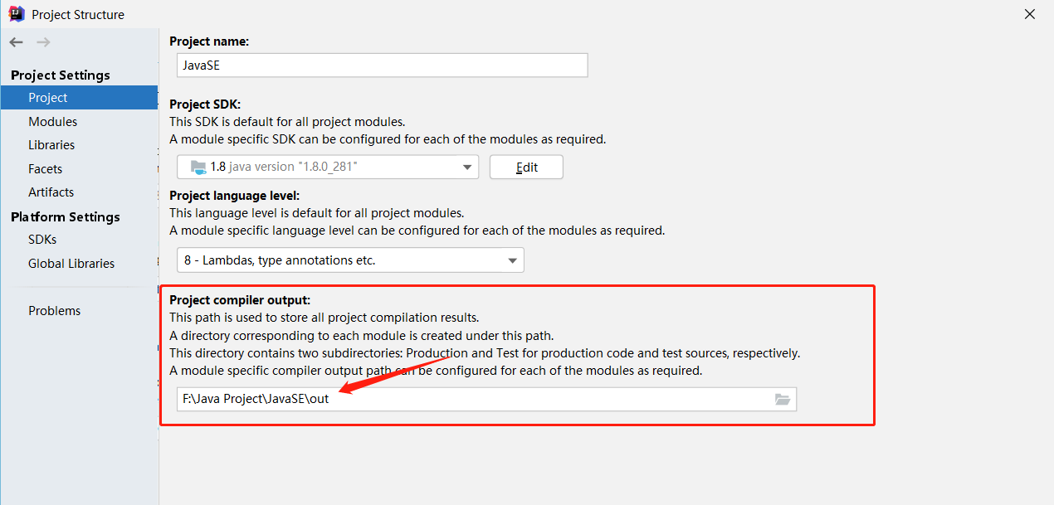Open the Libraries settings page
This screenshot has width=1054, height=505.
51,144
